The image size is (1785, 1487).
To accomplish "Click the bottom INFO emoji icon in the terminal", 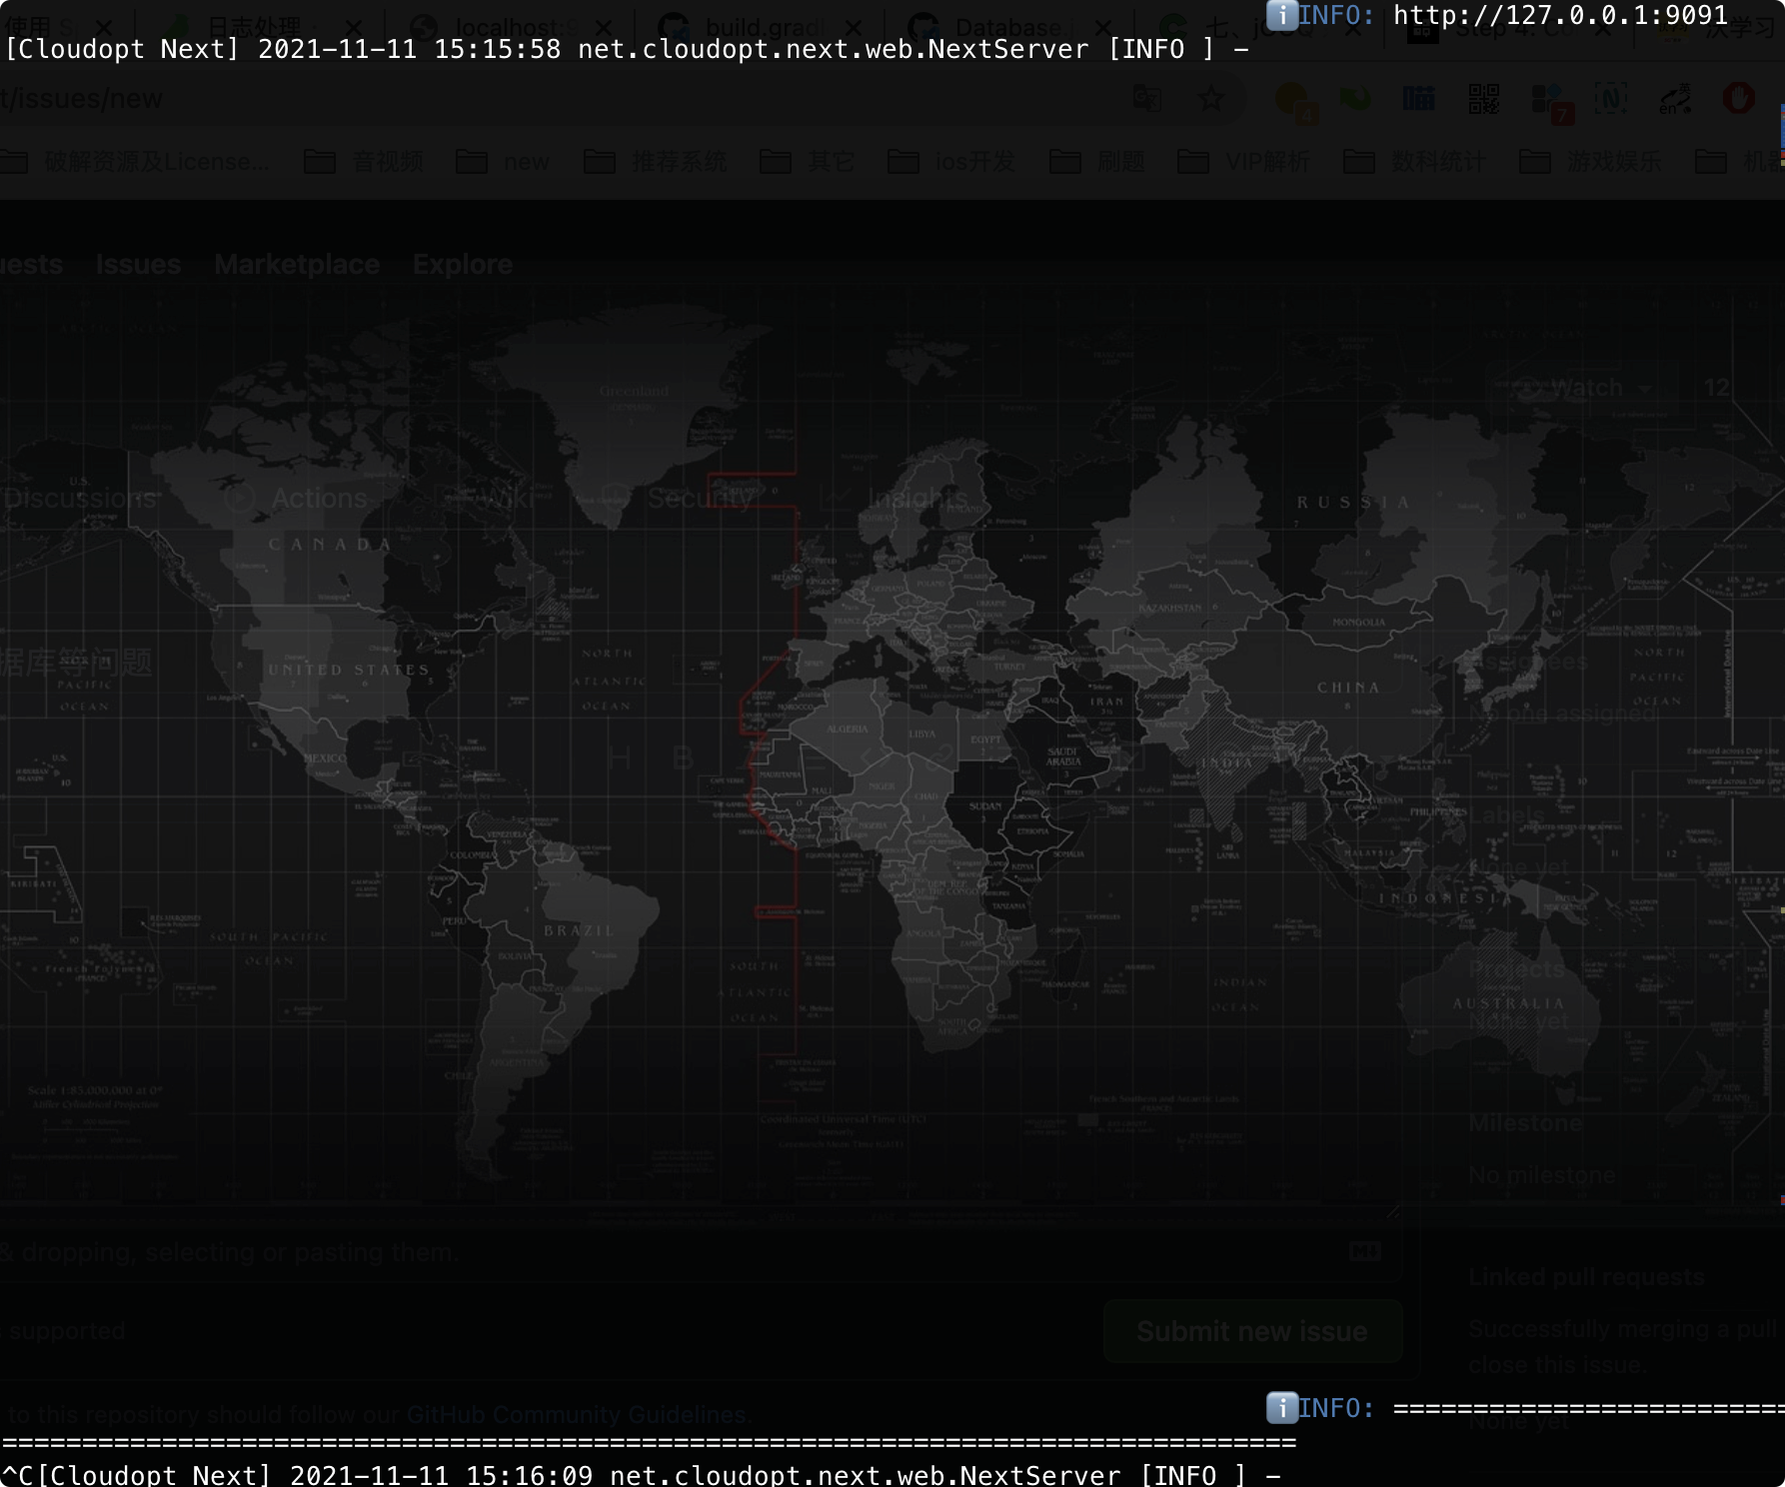I will pyautogui.click(x=1282, y=1407).
